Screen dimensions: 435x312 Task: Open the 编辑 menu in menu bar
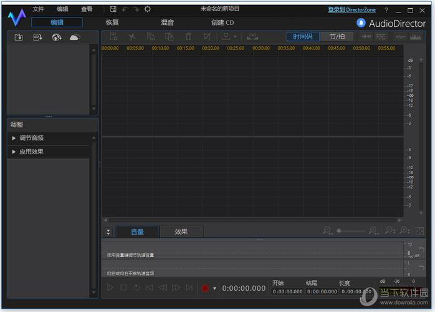point(62,9)
